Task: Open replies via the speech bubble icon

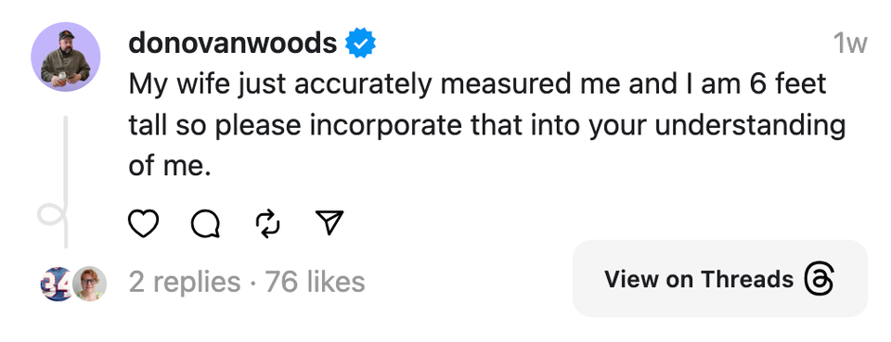Action: tap(206, 223)
